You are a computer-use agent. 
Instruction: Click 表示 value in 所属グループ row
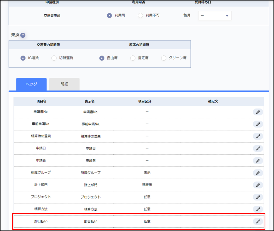click(x=147, y=172)
